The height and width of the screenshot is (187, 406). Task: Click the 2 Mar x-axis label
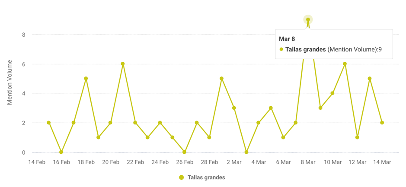click(x=234, y=162)
